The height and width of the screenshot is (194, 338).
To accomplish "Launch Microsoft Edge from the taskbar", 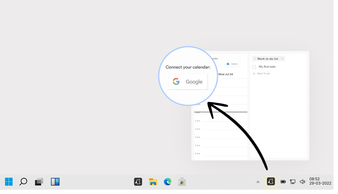I will [168, 182].
